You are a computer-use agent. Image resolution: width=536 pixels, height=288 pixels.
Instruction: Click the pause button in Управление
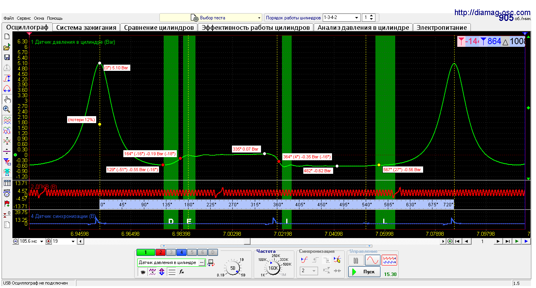[356, 260]
